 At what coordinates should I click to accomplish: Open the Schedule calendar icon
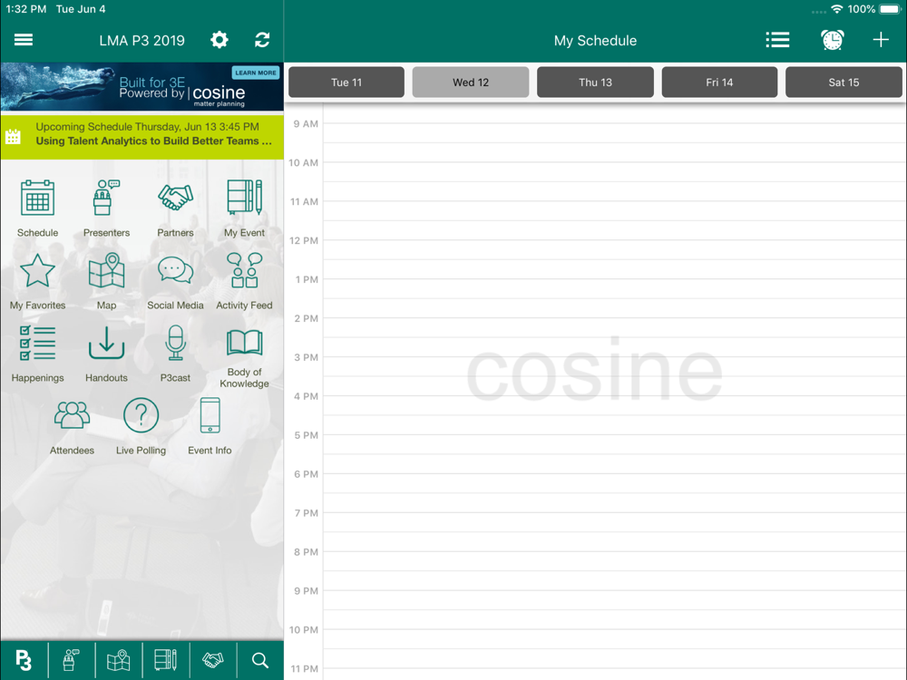pos(37,198)
